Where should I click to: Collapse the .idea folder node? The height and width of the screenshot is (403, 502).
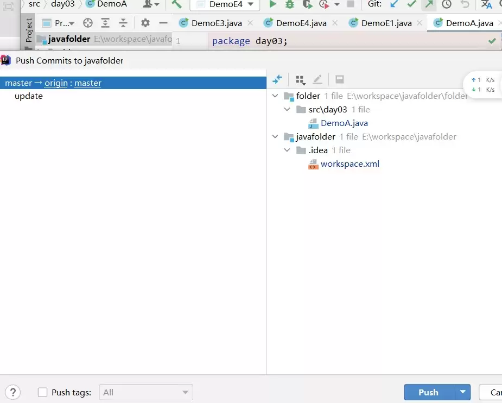coord(288,150)
